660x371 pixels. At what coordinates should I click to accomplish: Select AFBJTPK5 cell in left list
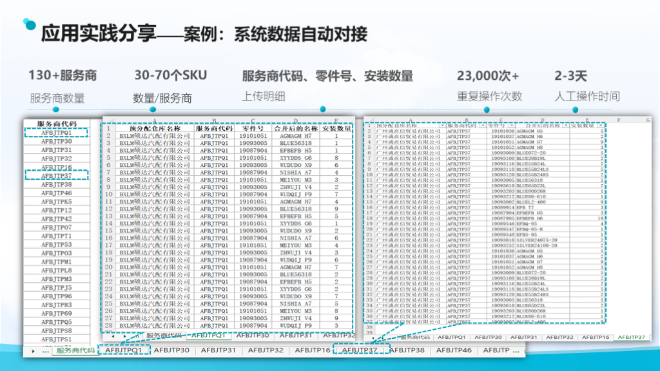57,202
